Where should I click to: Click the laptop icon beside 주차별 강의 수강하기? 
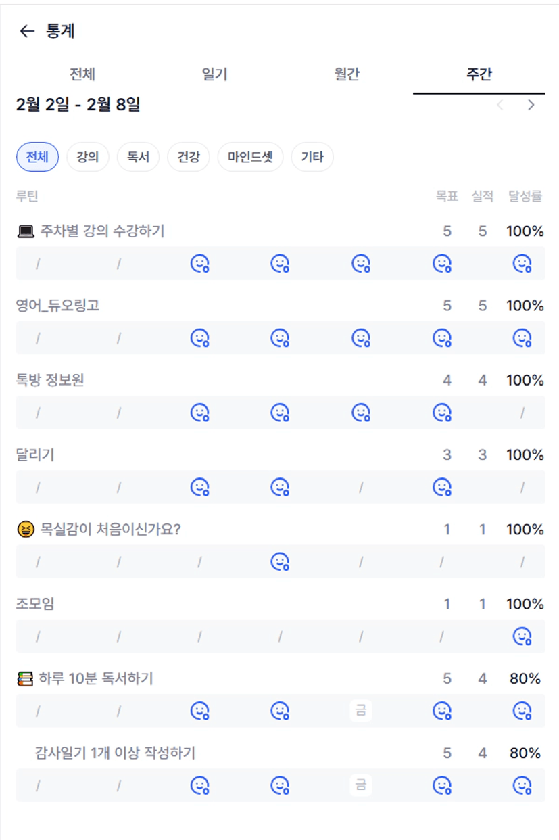[x=25, y=232]
